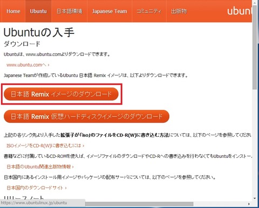This screenshot has height=208, width=259.
Task: Follow the www.ubuntu.comへ link
Action: [x=28, y=65]
